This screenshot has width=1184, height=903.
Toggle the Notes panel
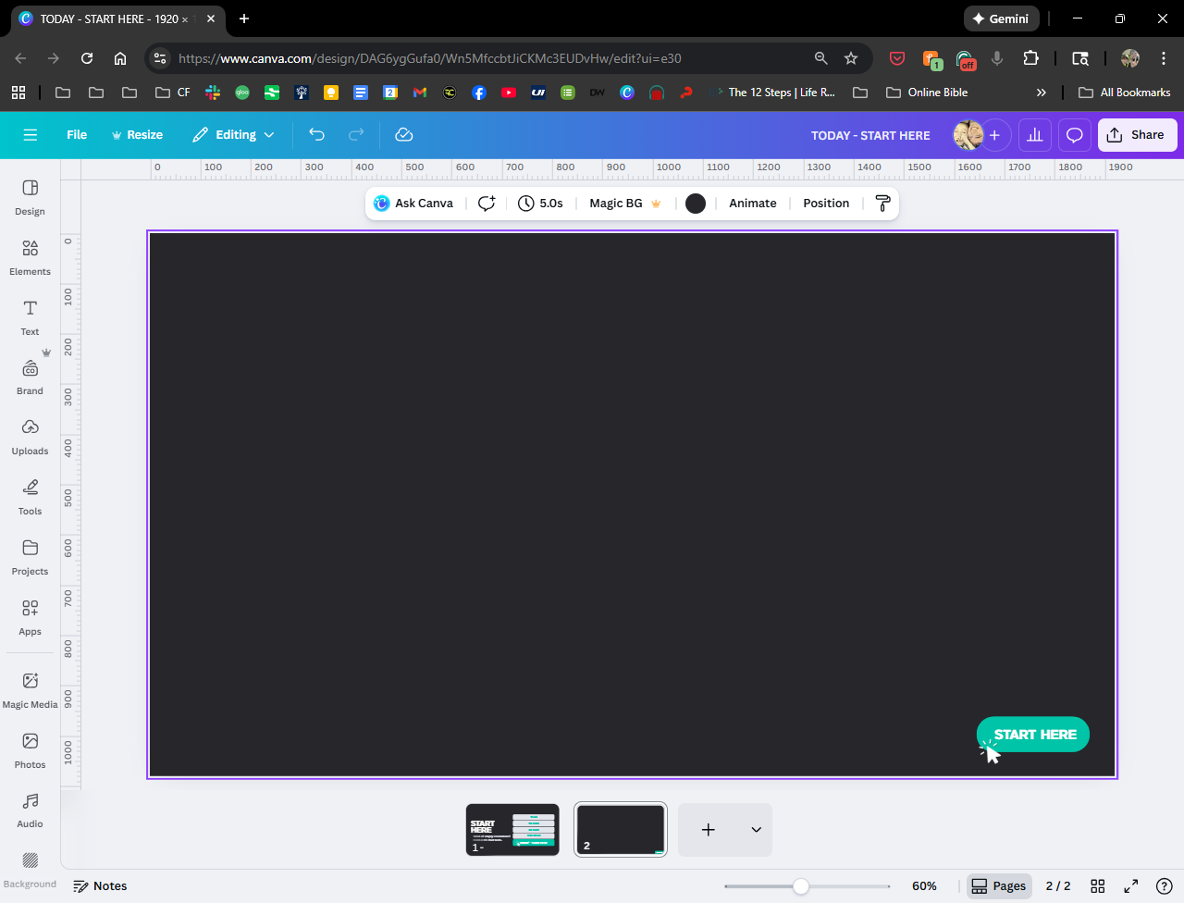(100, 886)
